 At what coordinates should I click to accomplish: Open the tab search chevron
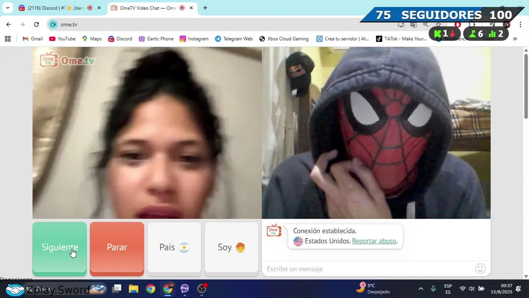tap(7, 8)
